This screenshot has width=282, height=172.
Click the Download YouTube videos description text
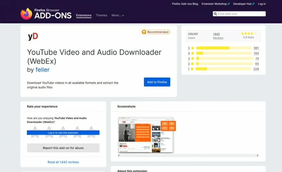73,85
